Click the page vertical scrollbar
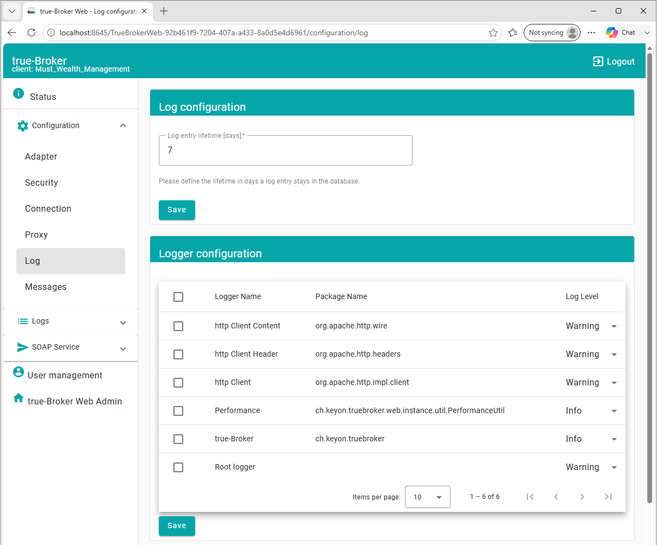This screenshot has width=657, height=545. (649, 277)
